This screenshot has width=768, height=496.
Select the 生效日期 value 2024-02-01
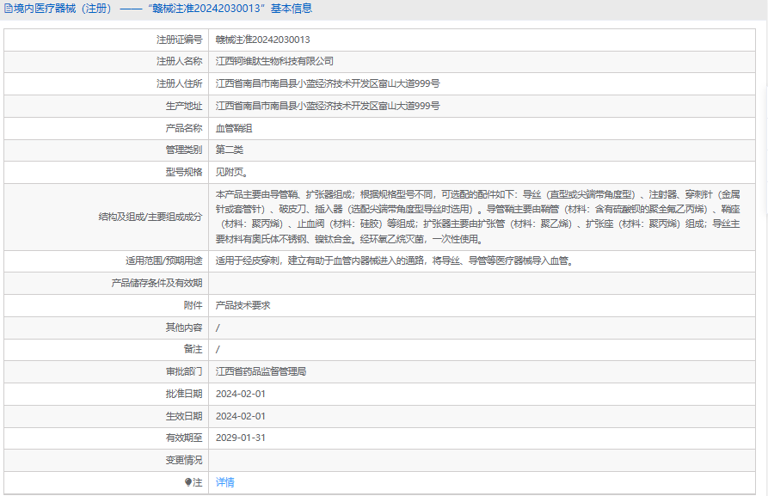pos(241,416)
